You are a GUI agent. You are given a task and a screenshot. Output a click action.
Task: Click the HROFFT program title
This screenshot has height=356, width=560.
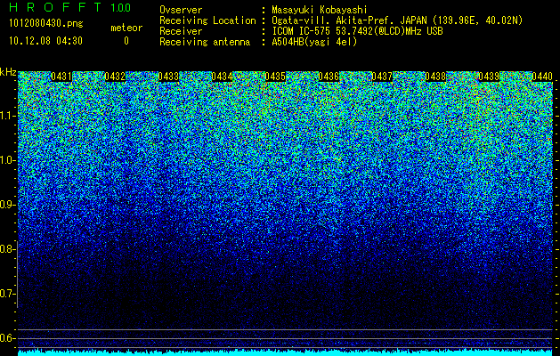click(x=55, y=7)
